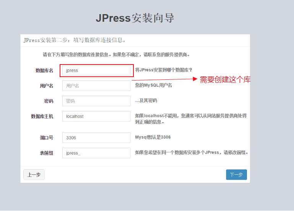This screenshot has width=294, height=211.
Task: Click the 端口号 label
Action: [47, 138]
